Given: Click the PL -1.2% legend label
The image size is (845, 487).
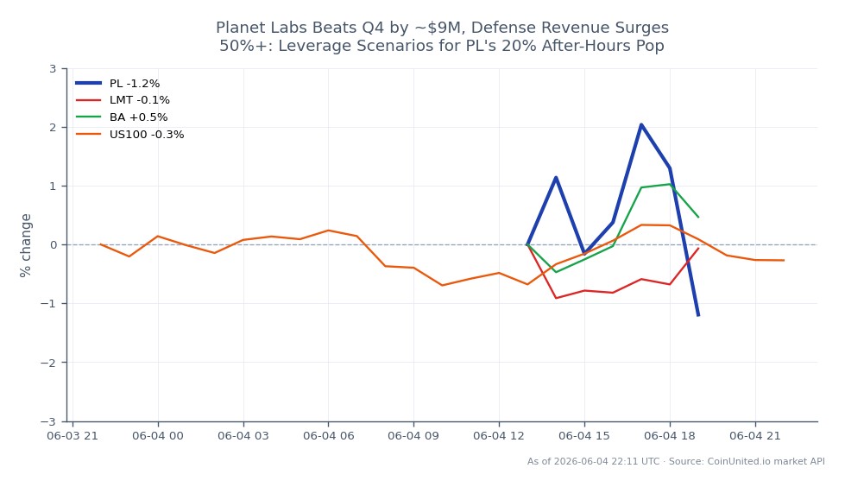Looking at the screenshot, I should pos(135,84).
